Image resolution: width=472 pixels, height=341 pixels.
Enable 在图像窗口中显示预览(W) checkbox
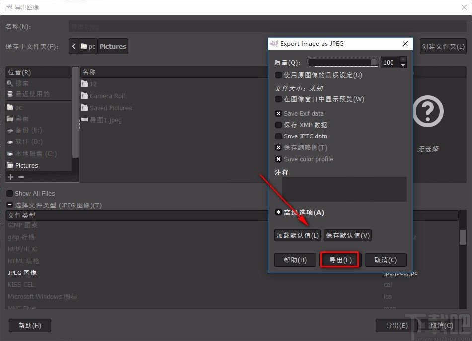coord(278,99)
